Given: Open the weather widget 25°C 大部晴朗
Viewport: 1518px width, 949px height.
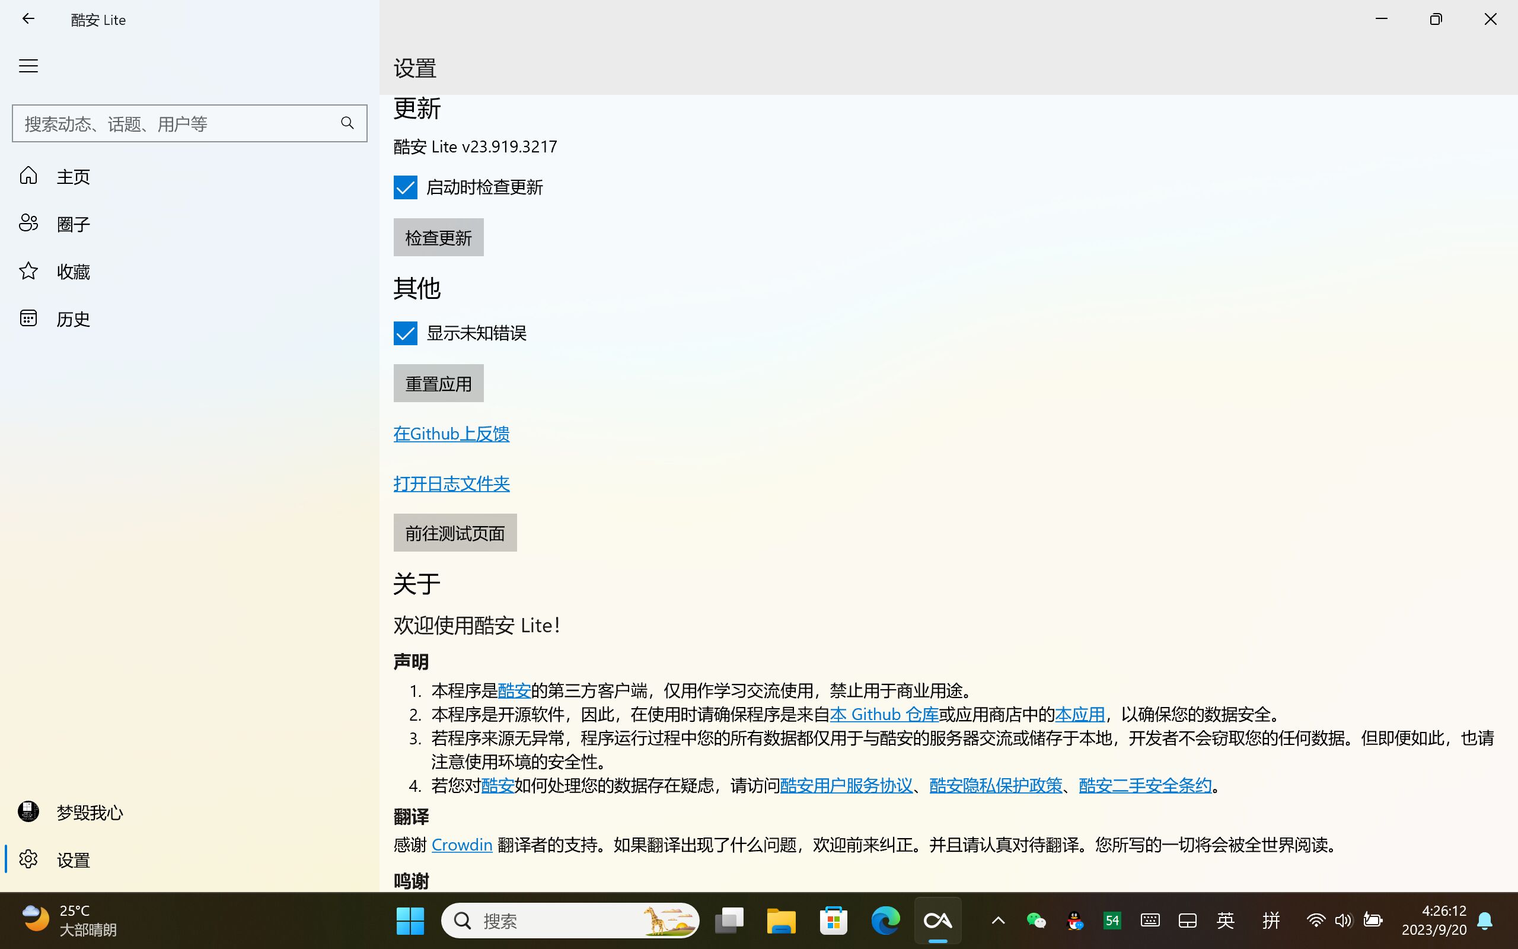Looking at the screenshot, I should tap(69, 920).
